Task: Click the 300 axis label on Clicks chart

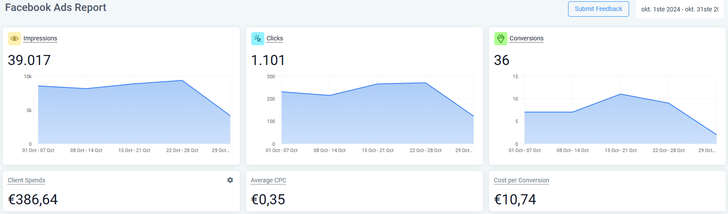Action: click(271, 76)
